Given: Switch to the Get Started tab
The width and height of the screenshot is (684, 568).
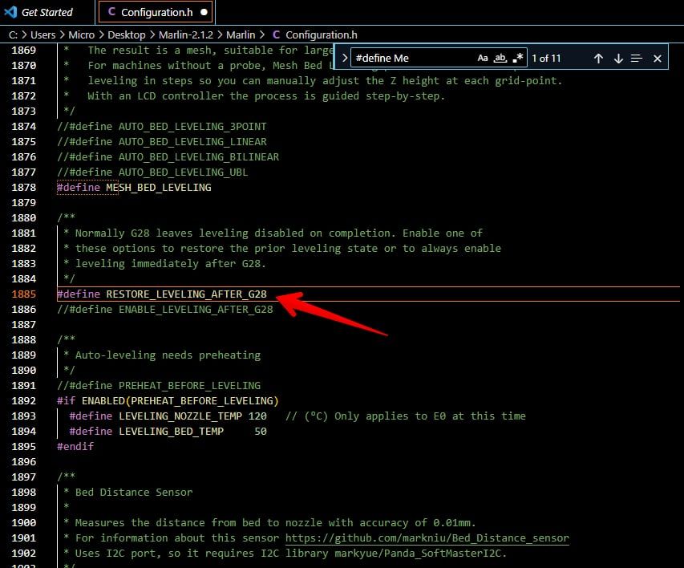Looking at the screenshot, I should (x=47, y=12).
